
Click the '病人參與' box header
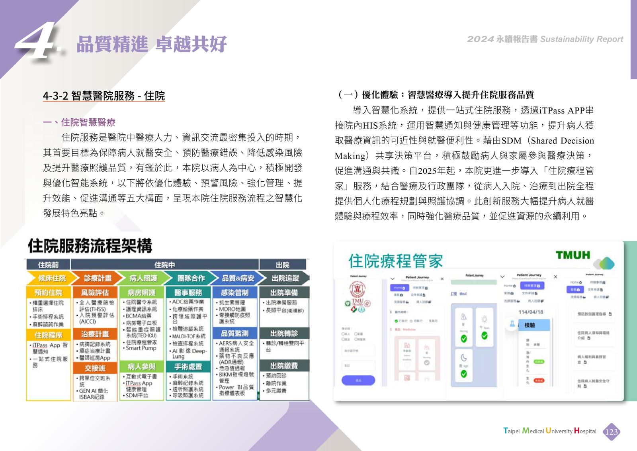141,367
